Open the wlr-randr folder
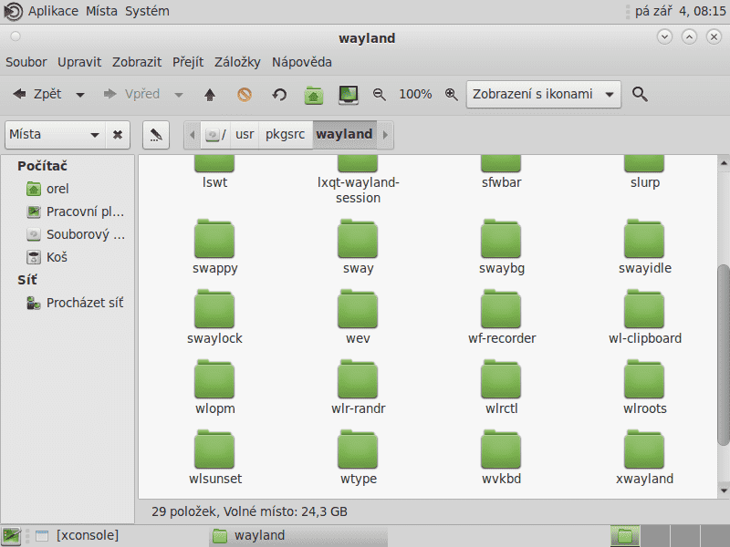 pyautogui.click(x=358, y=387)
